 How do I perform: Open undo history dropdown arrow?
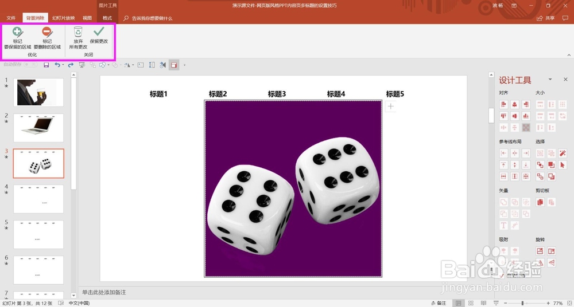63,65
